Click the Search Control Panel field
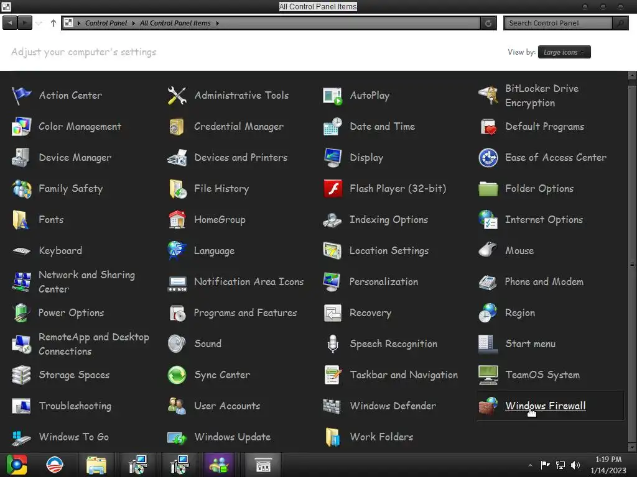Image resolution: width=637 pixels, height=477 pixels. click(558, 23)
